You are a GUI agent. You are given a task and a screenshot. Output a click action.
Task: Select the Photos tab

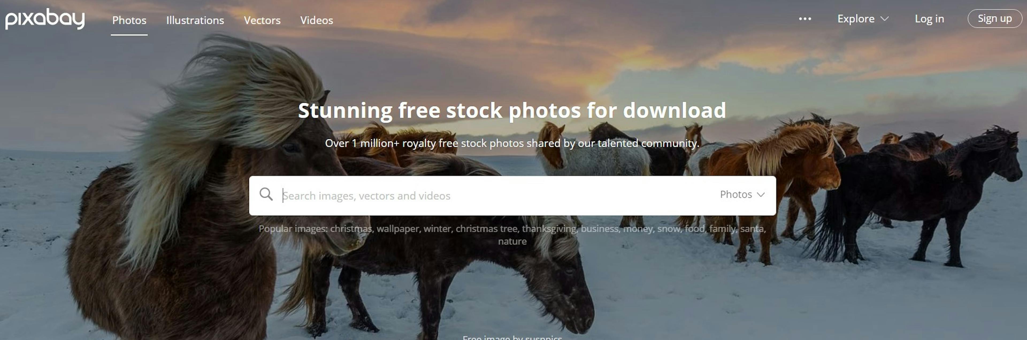click(x=129, y=20)
